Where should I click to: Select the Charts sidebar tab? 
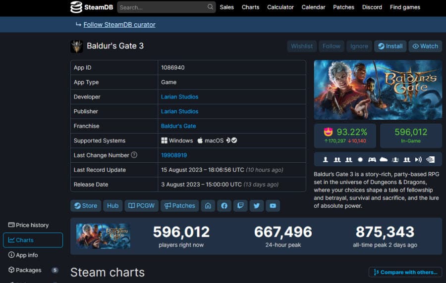(33, 240)
